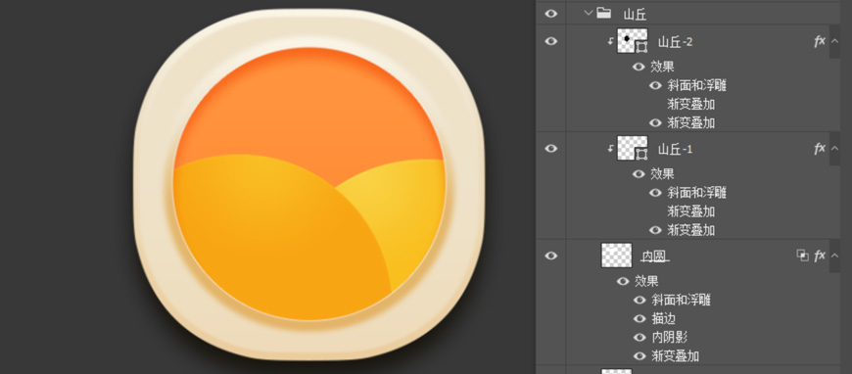Hide all 效果 of layer 内圆
The image size is (852, 374).
(623, 281)
